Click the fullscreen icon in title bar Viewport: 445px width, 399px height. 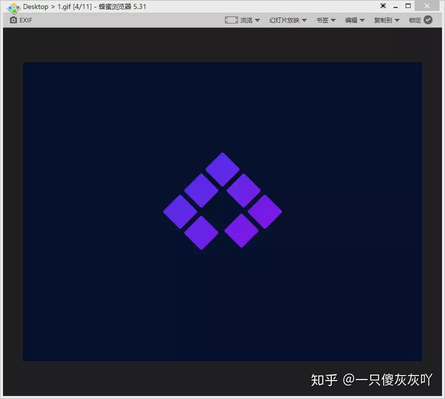pyautogui.click(x=383, y=5)
